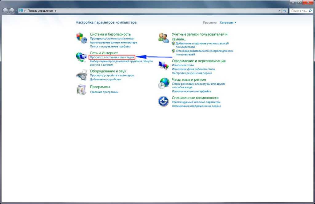
Task: Click Архивирование данных компьютера link
Action: (x=113, y=43)
